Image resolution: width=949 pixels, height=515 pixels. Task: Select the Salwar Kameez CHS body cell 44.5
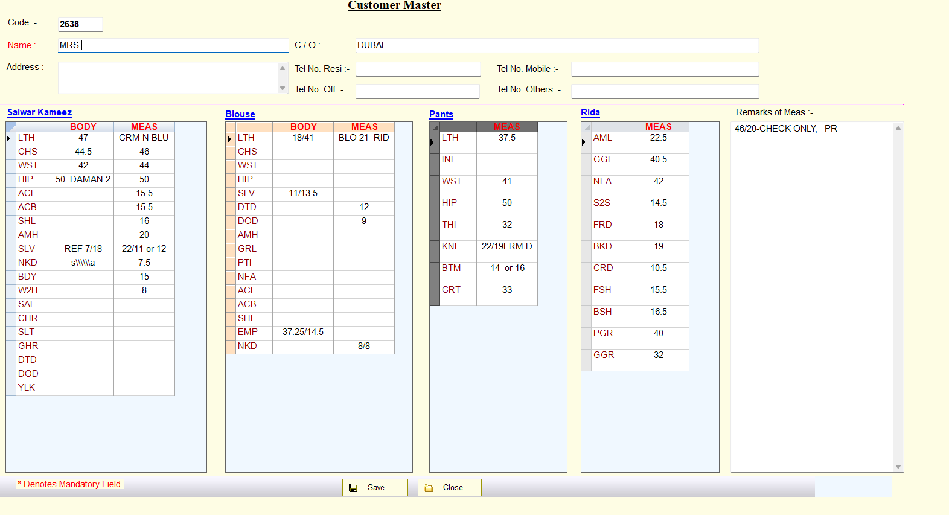(x=83, y=152)
